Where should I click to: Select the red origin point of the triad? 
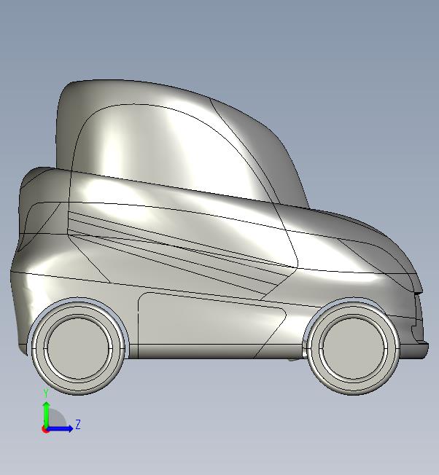point(45,429)
